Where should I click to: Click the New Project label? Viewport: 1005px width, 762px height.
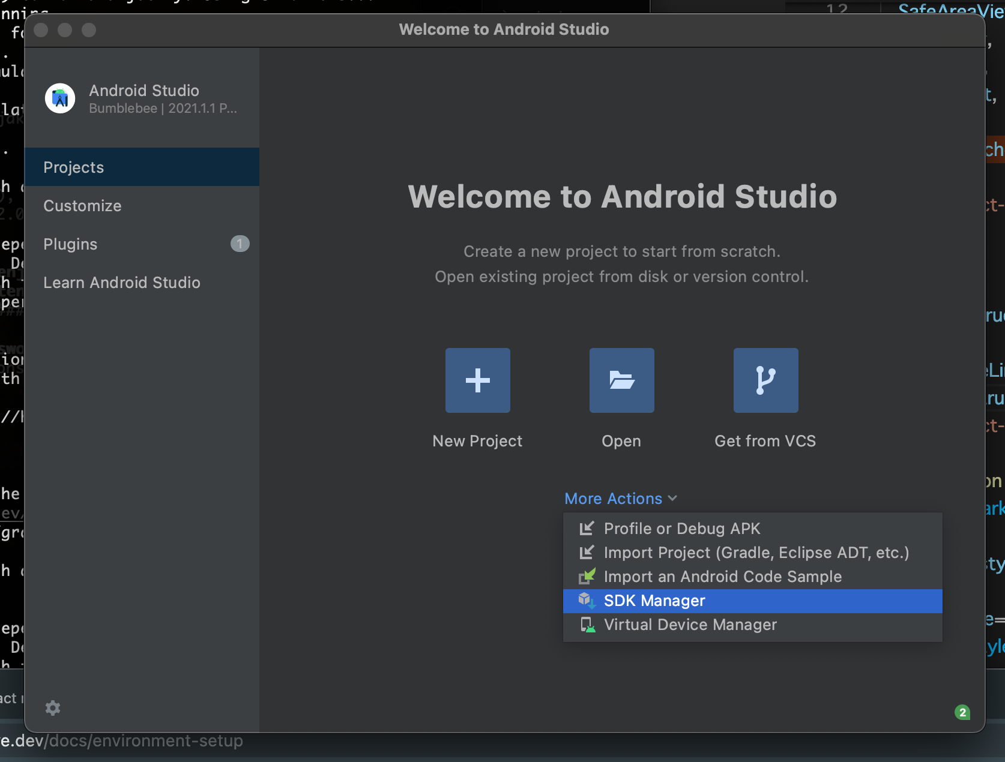478,441
